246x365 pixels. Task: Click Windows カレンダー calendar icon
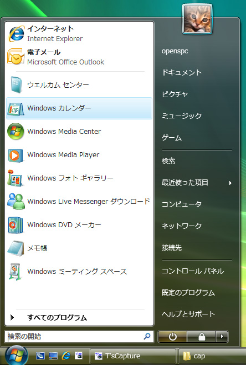tap(16, 108)
